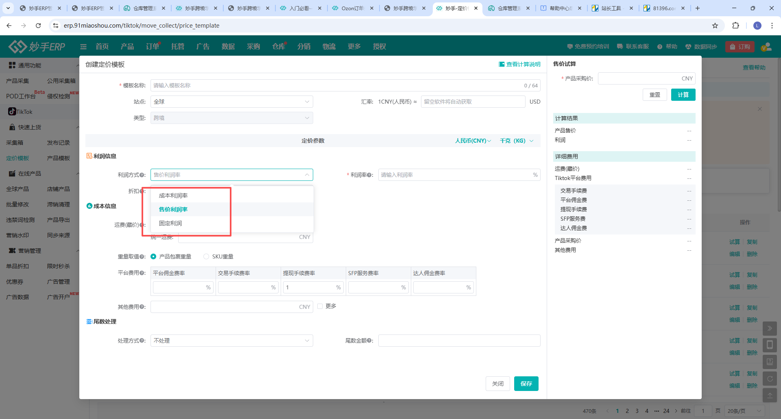The width and height of the screenshot is (781, 419).
Task: Check the 更多 checkbox next to 其他费用
Action: click(320, 306)
